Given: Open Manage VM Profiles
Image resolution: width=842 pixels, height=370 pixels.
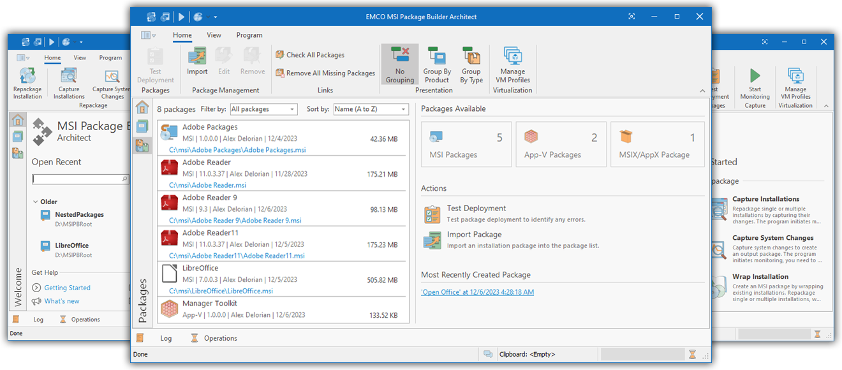Looking at the screenshot, I should pyautogui.click(x=512, y=64).
